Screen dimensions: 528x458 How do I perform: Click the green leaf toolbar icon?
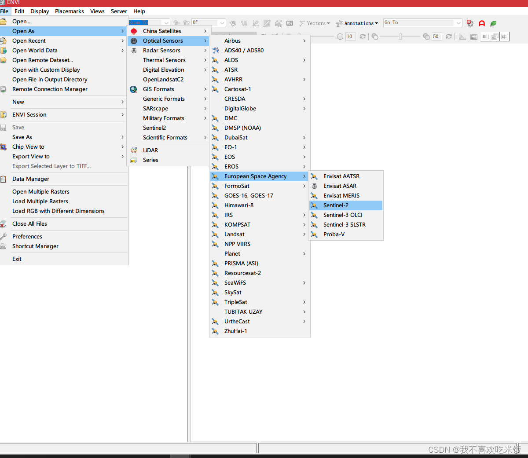click(493, 23)
